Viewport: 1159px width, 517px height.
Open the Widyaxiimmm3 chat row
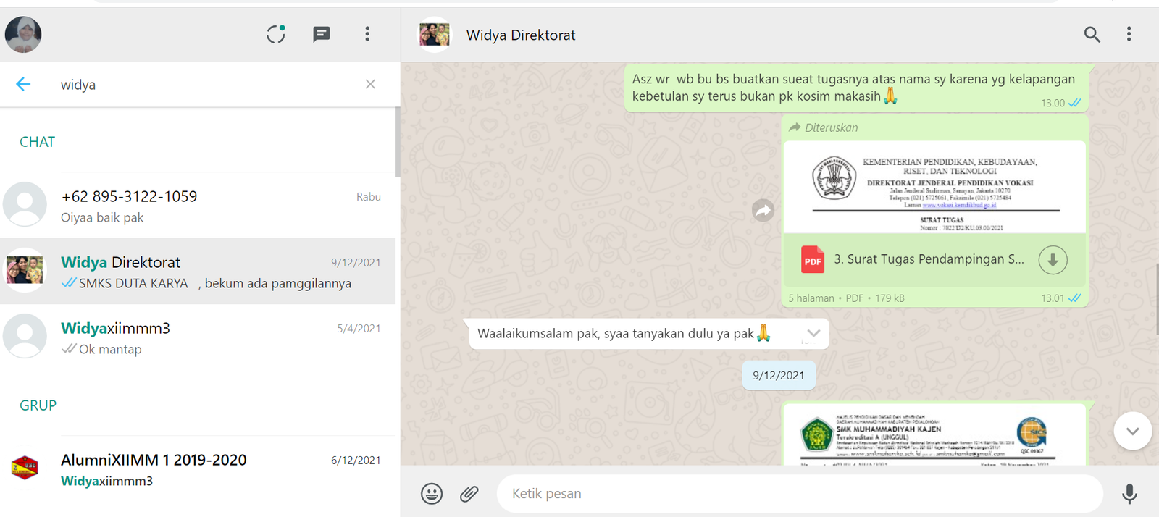[x=198, y=337]
